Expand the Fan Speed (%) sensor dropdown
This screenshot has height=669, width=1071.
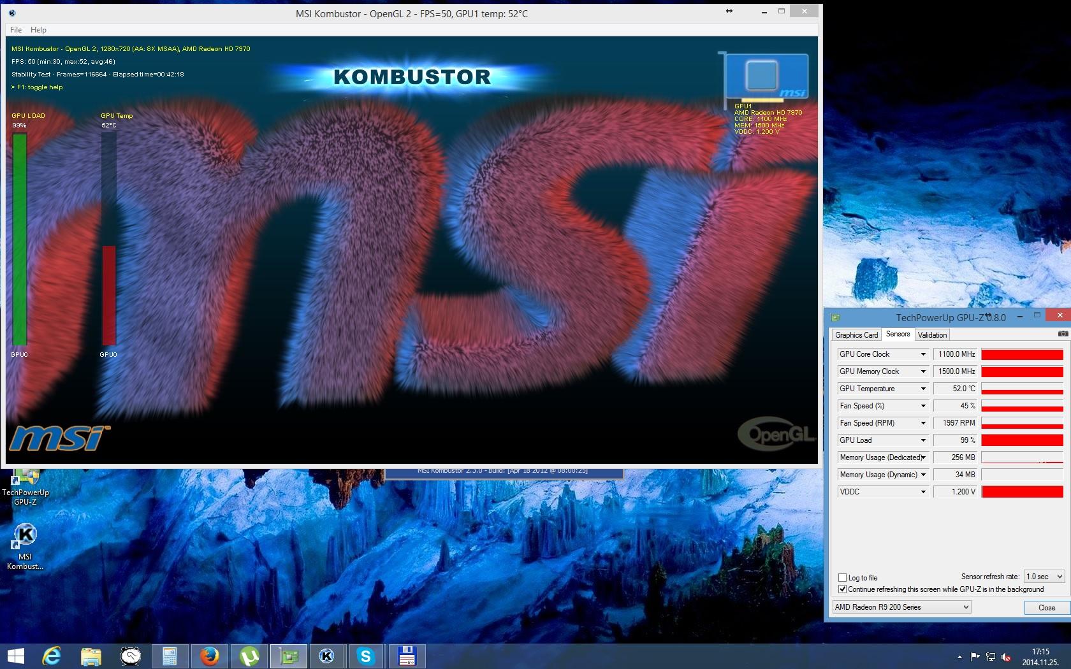(x=922, y=406)
